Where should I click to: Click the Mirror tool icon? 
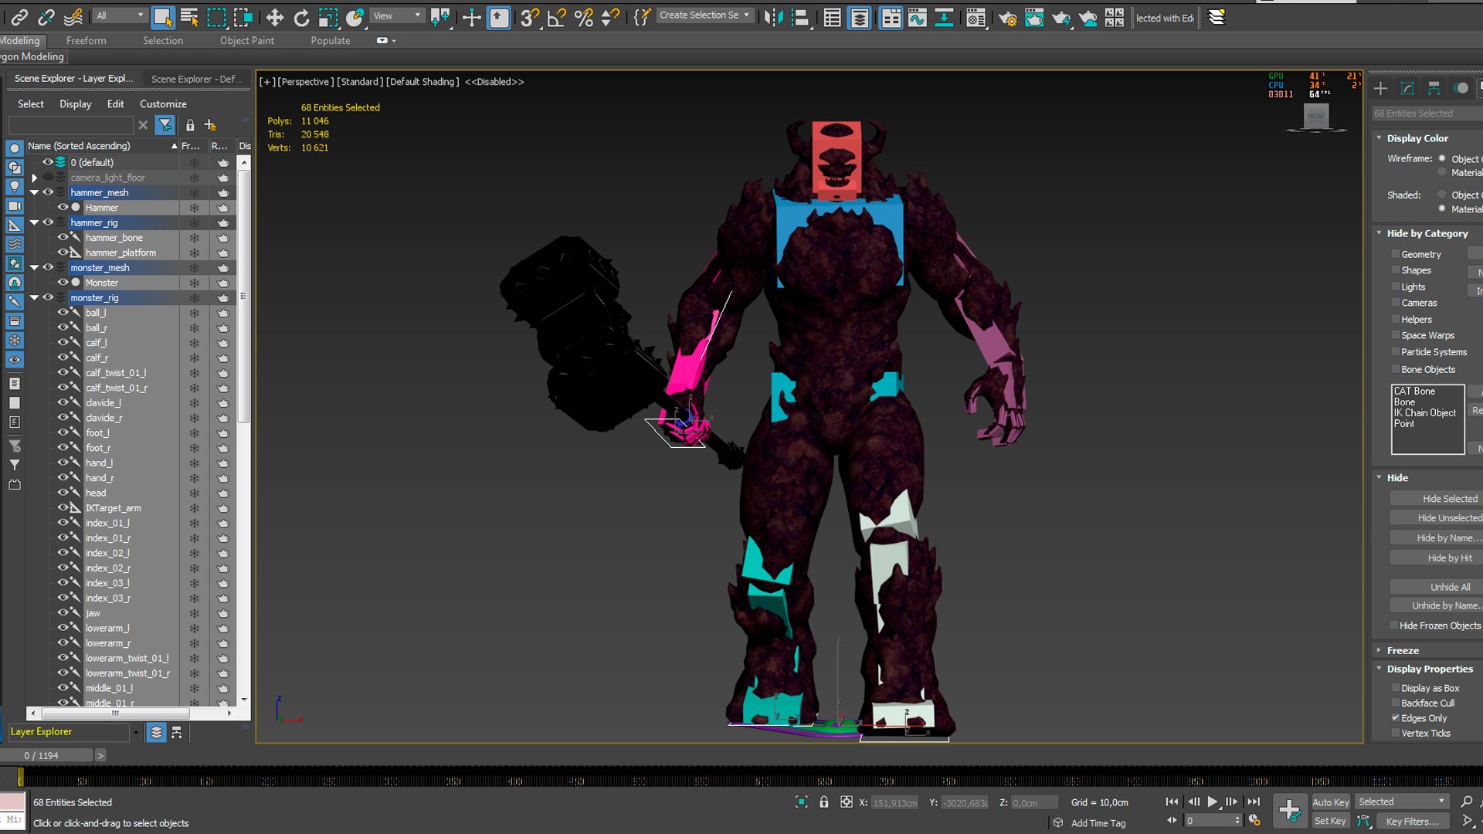pos(773,16)
